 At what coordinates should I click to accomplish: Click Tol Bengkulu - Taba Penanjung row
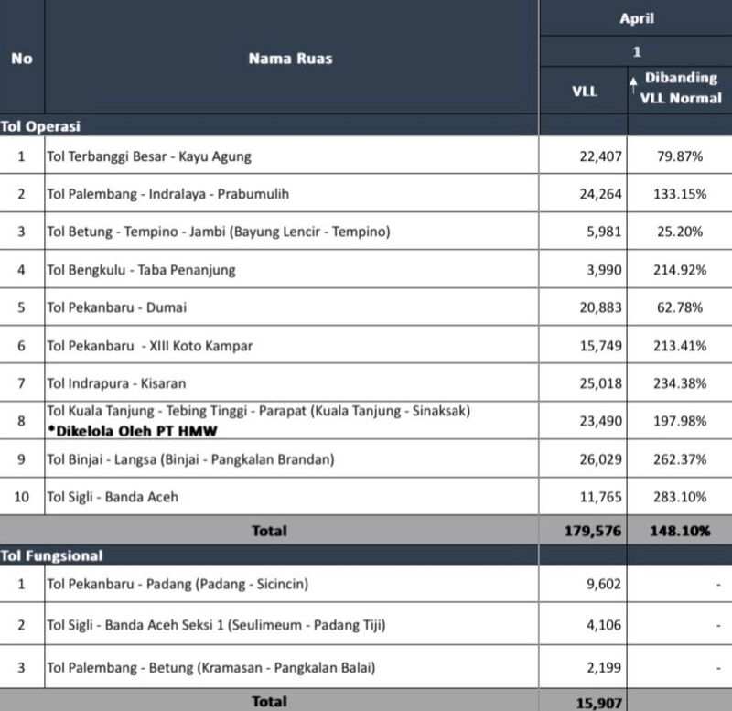click(141, 269)
